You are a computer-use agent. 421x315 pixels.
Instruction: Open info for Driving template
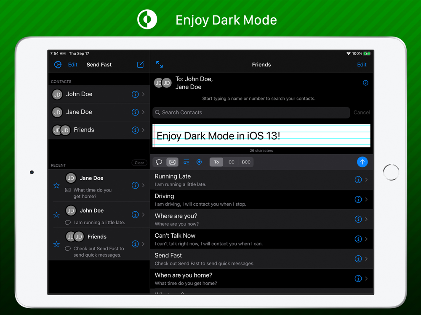click(x=358, y=199)
